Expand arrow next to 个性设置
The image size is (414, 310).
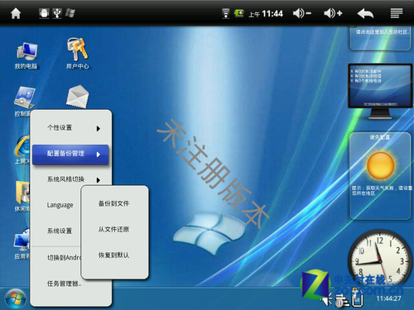[99, 128]
